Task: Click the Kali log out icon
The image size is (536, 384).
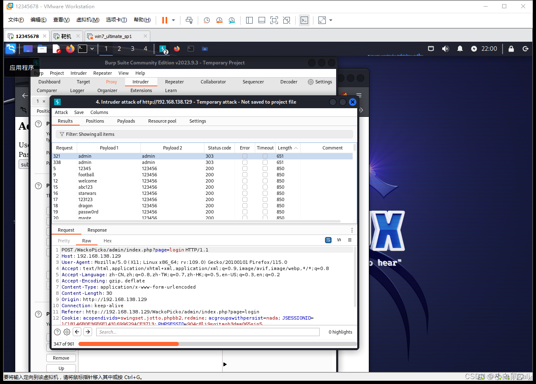Action: point(525,49)
